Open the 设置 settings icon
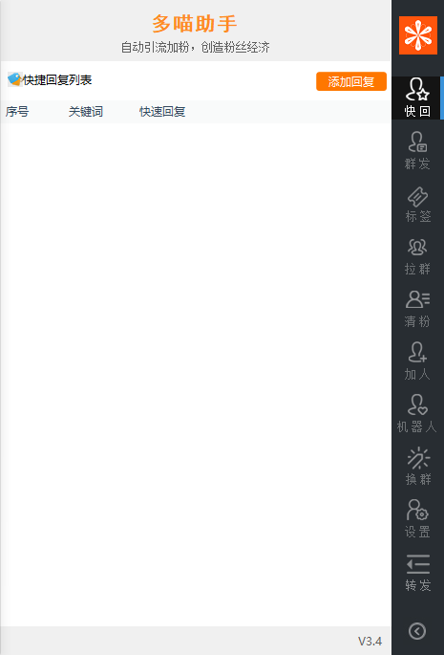 pos(417,519)
